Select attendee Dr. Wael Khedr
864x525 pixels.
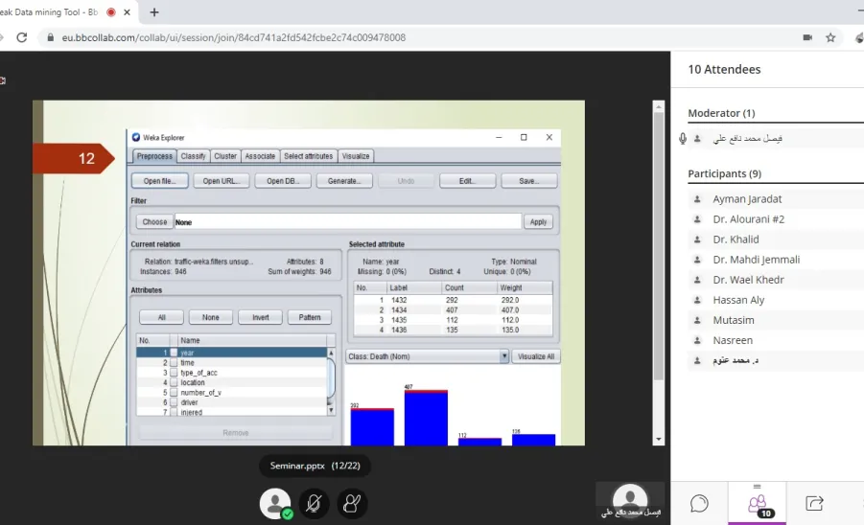pos(748,280)
